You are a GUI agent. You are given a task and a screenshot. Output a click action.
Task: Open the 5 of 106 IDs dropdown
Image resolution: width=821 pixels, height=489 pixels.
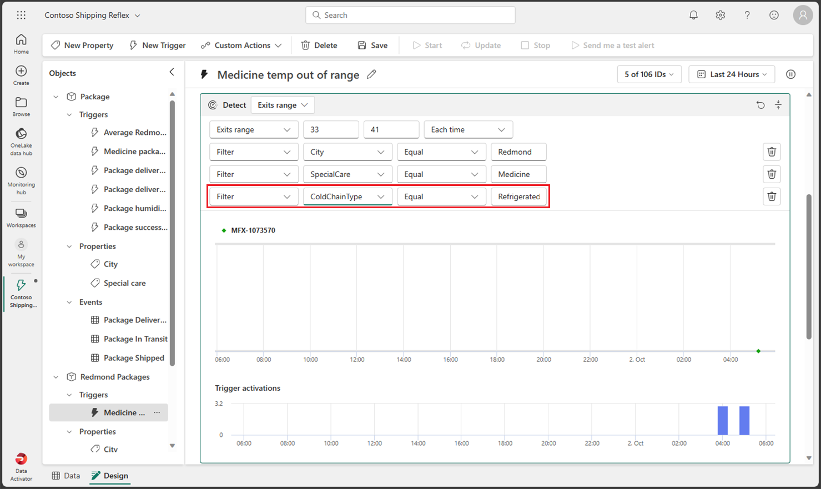649,74
